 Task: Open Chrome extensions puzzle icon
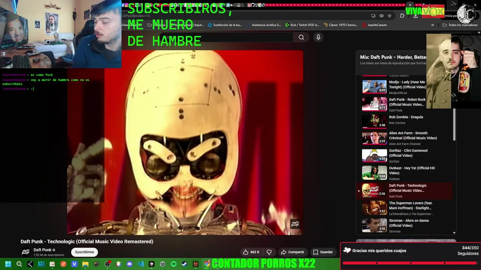(x=402, y=16)
